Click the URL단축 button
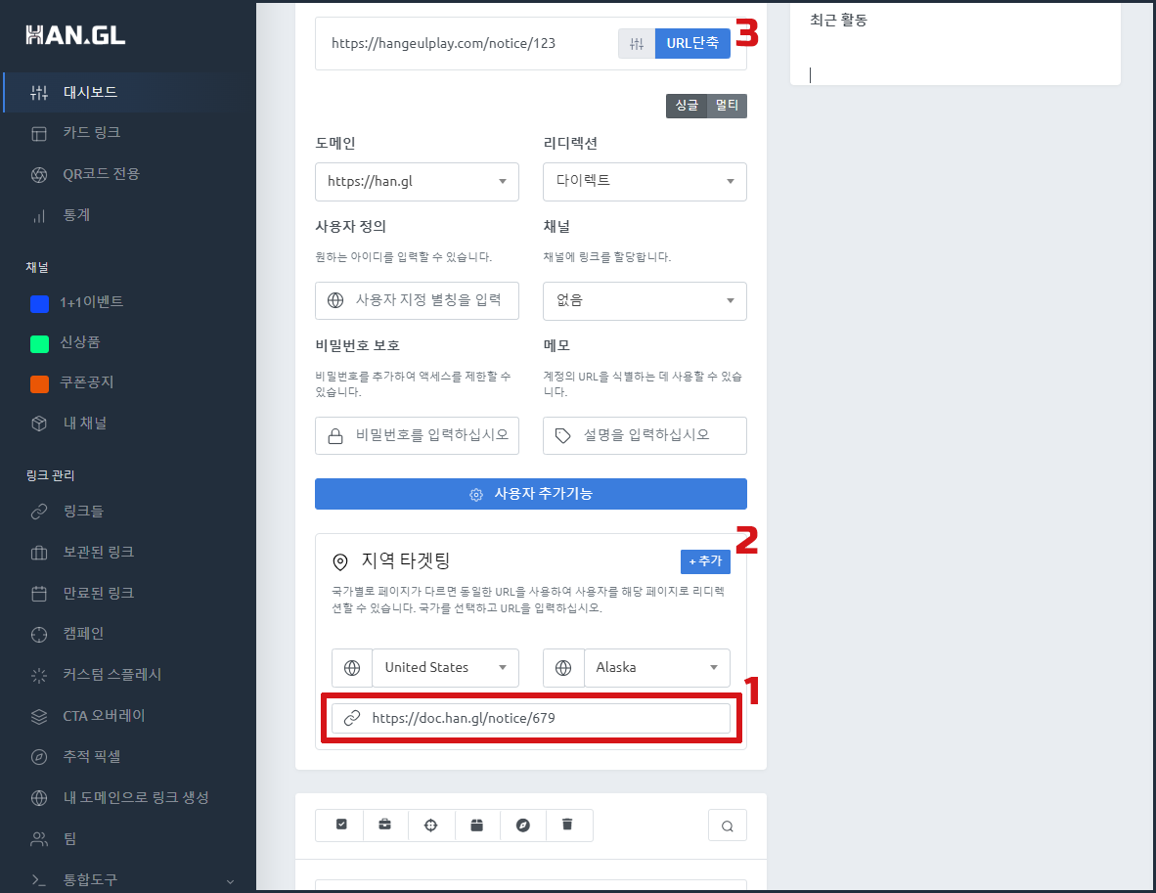 (692, 43)
